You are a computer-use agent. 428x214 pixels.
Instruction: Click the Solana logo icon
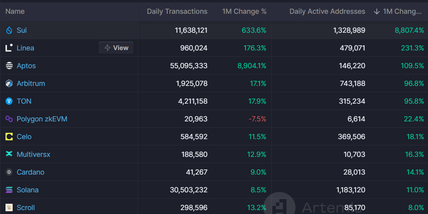[x=9, y=190]
